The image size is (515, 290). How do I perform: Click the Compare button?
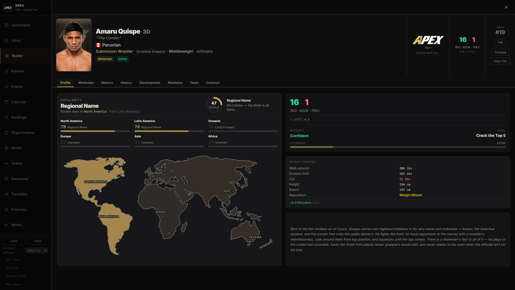click(x=500, y=52)
